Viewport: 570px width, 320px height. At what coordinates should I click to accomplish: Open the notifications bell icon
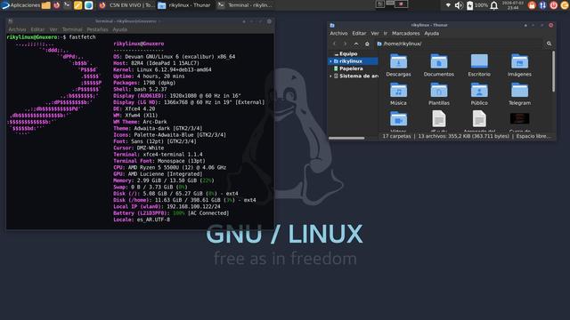[494, 5]
